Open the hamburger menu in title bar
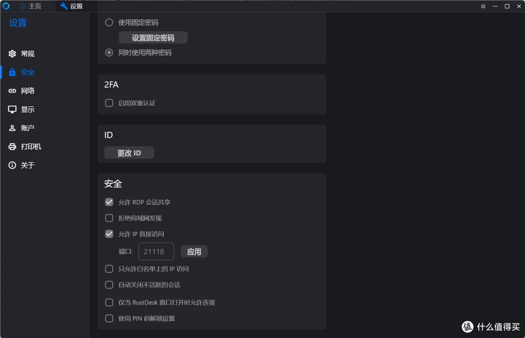The width and height of the screenshot is (525, 338). [x=483, y=6]
